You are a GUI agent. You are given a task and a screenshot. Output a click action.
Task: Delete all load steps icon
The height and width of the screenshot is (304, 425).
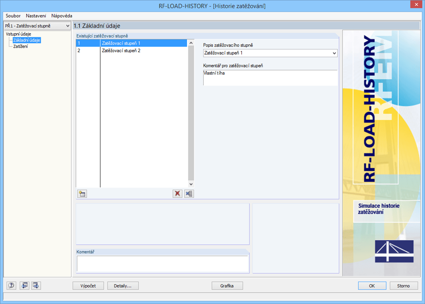click(189, 194)
